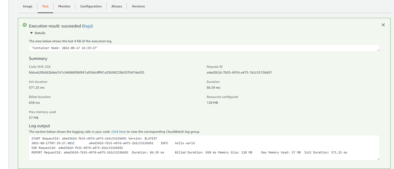This screenshot has height=169, width=394.
Task: Click the Billed duration value 658 ms
Action: pyautogui.click(x=34, y=103)
